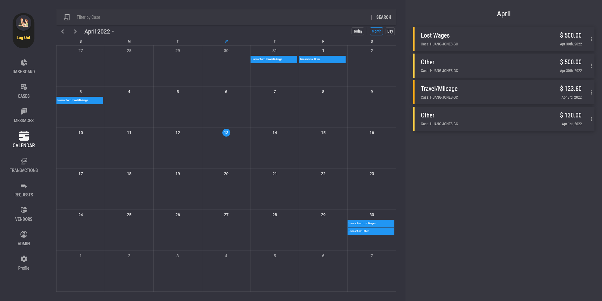Advance to next month with right chevron
This screenshot has height=301, width=602.
tap(75, 32)
